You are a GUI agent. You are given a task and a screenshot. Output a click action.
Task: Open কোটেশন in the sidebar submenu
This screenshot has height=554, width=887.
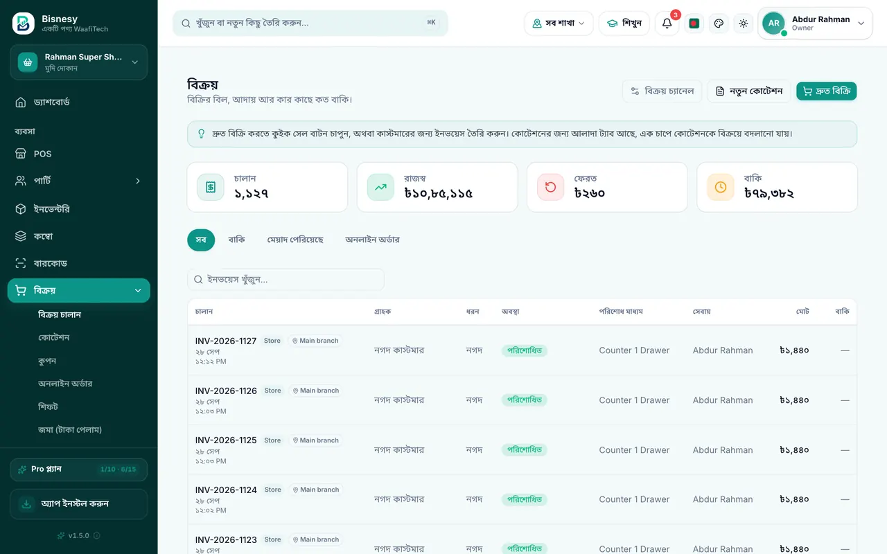(54, 337)
